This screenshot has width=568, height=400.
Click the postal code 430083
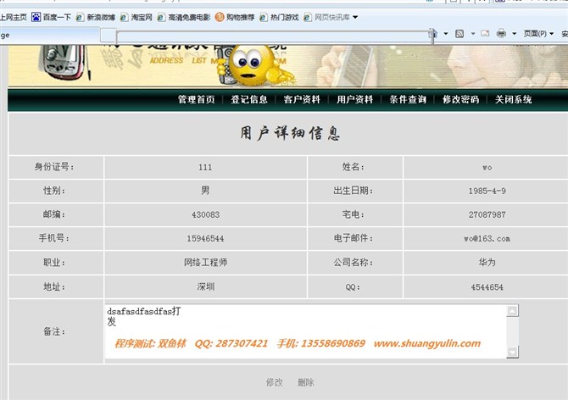[205, 214]
